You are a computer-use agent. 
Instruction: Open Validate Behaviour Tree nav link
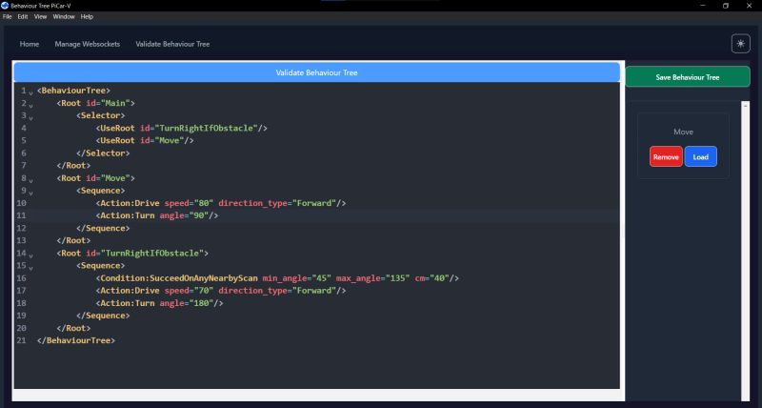click(172, 44)
